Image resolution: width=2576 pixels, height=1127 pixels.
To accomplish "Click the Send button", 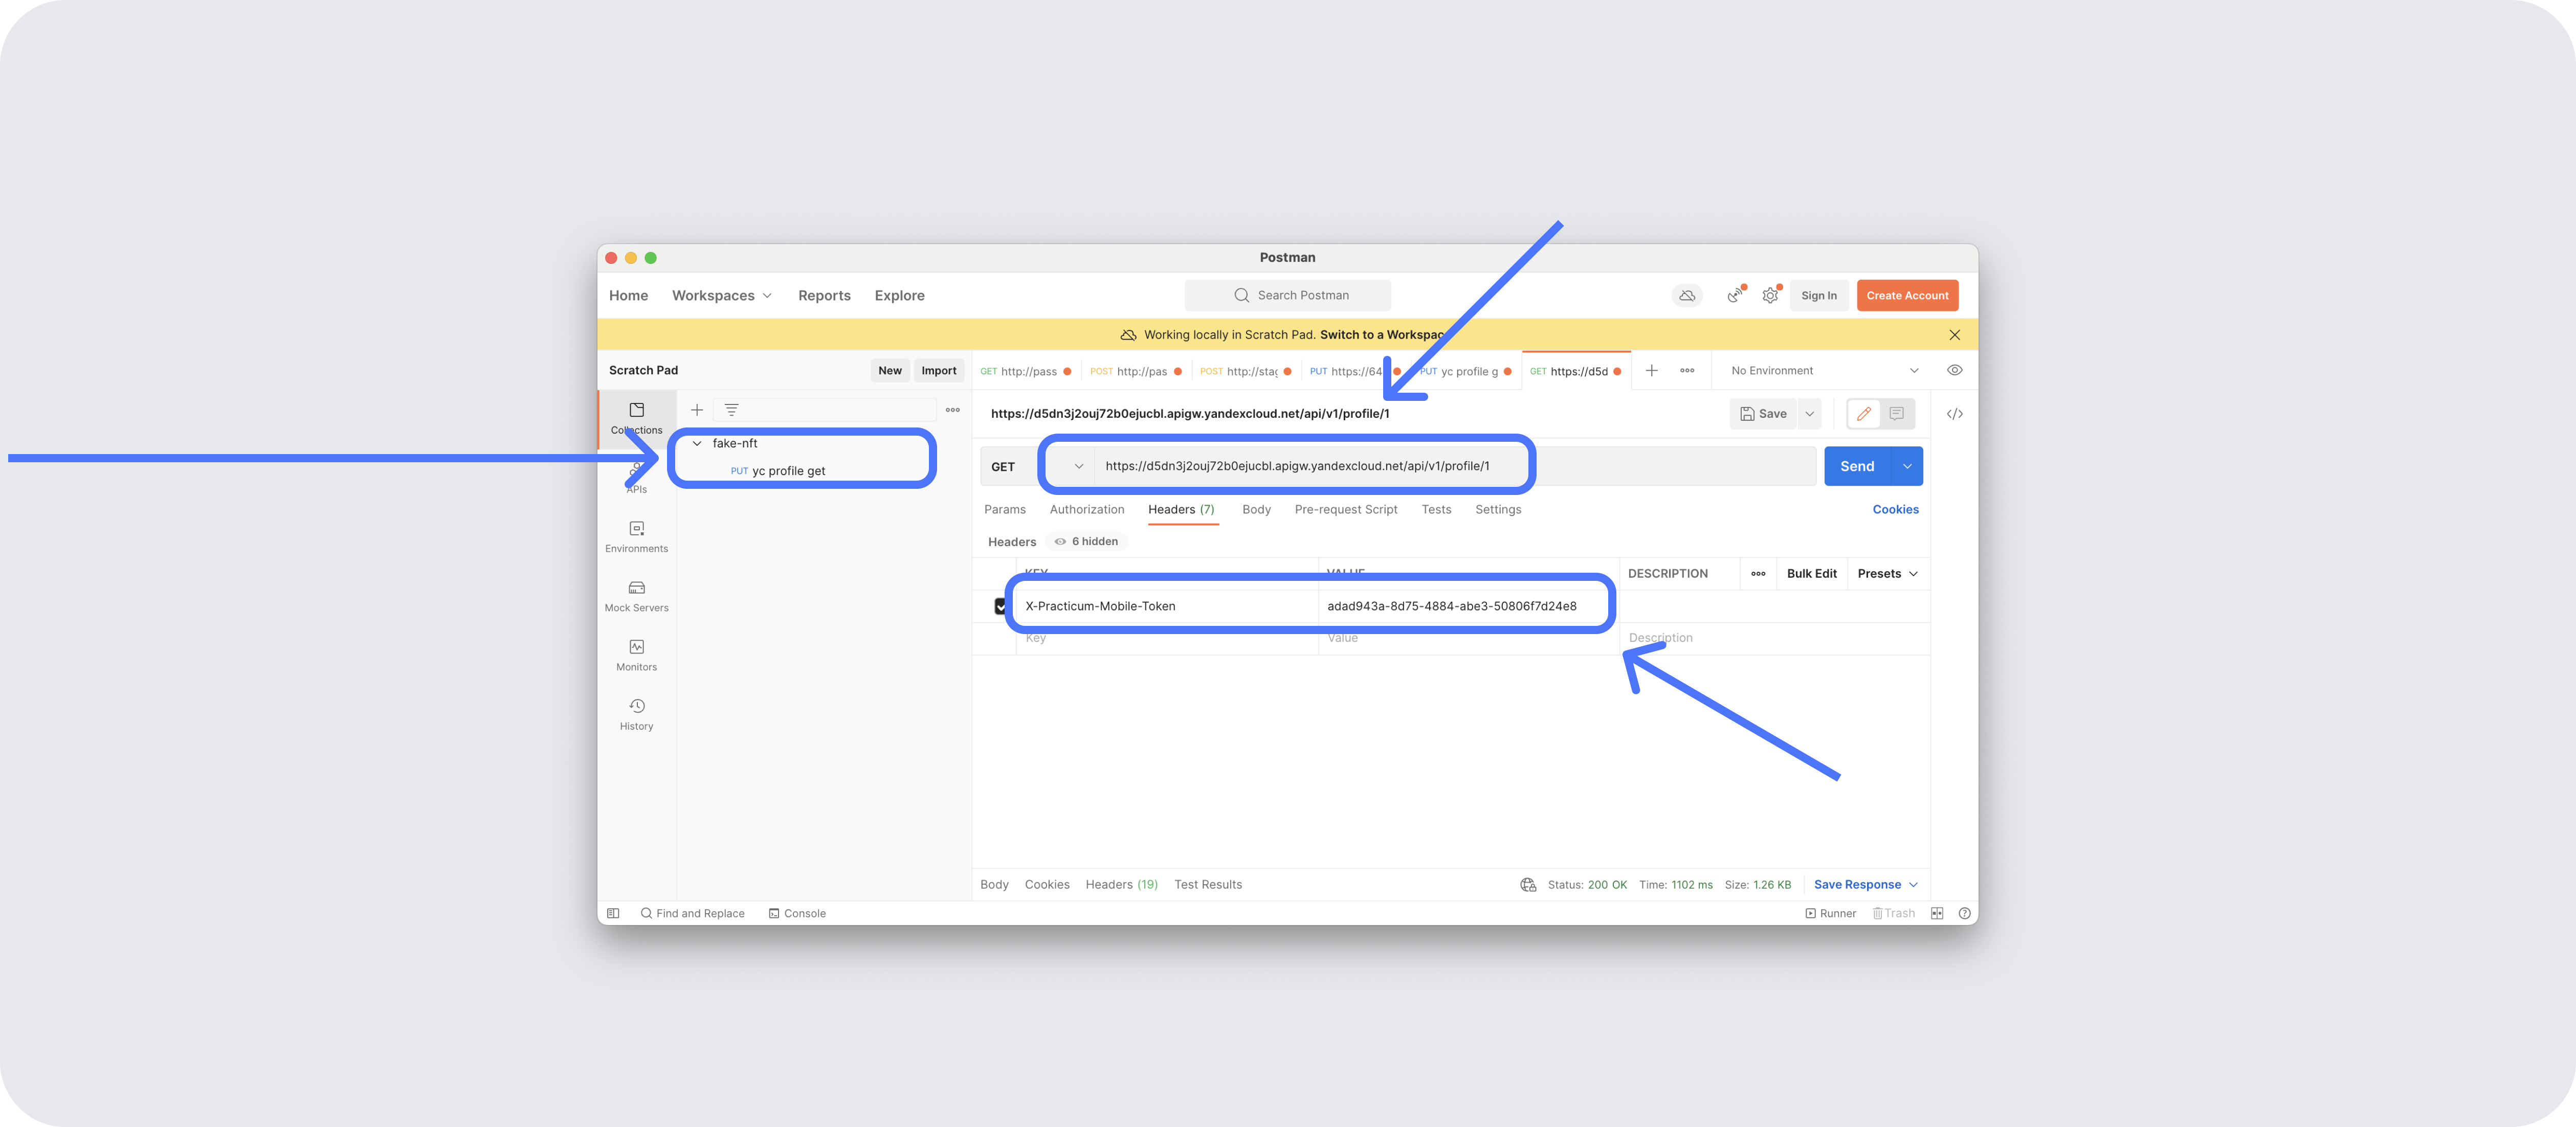I will [1857, 467].
